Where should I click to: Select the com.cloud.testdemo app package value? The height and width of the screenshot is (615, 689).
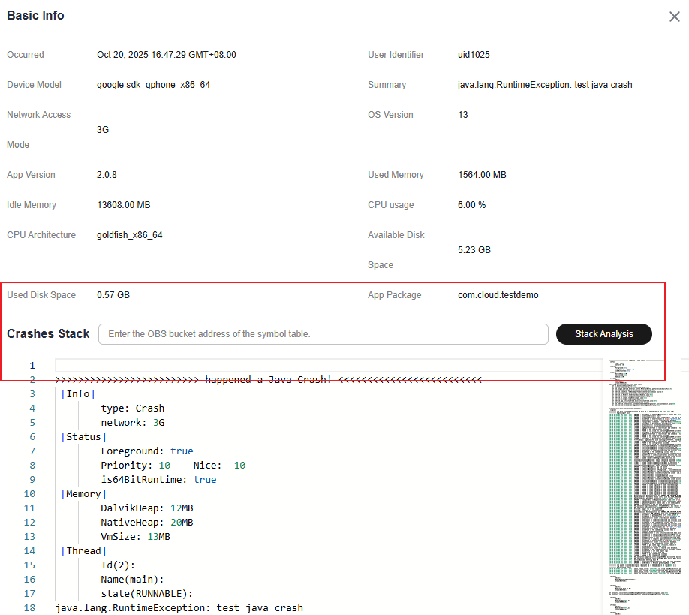[498, 295]
